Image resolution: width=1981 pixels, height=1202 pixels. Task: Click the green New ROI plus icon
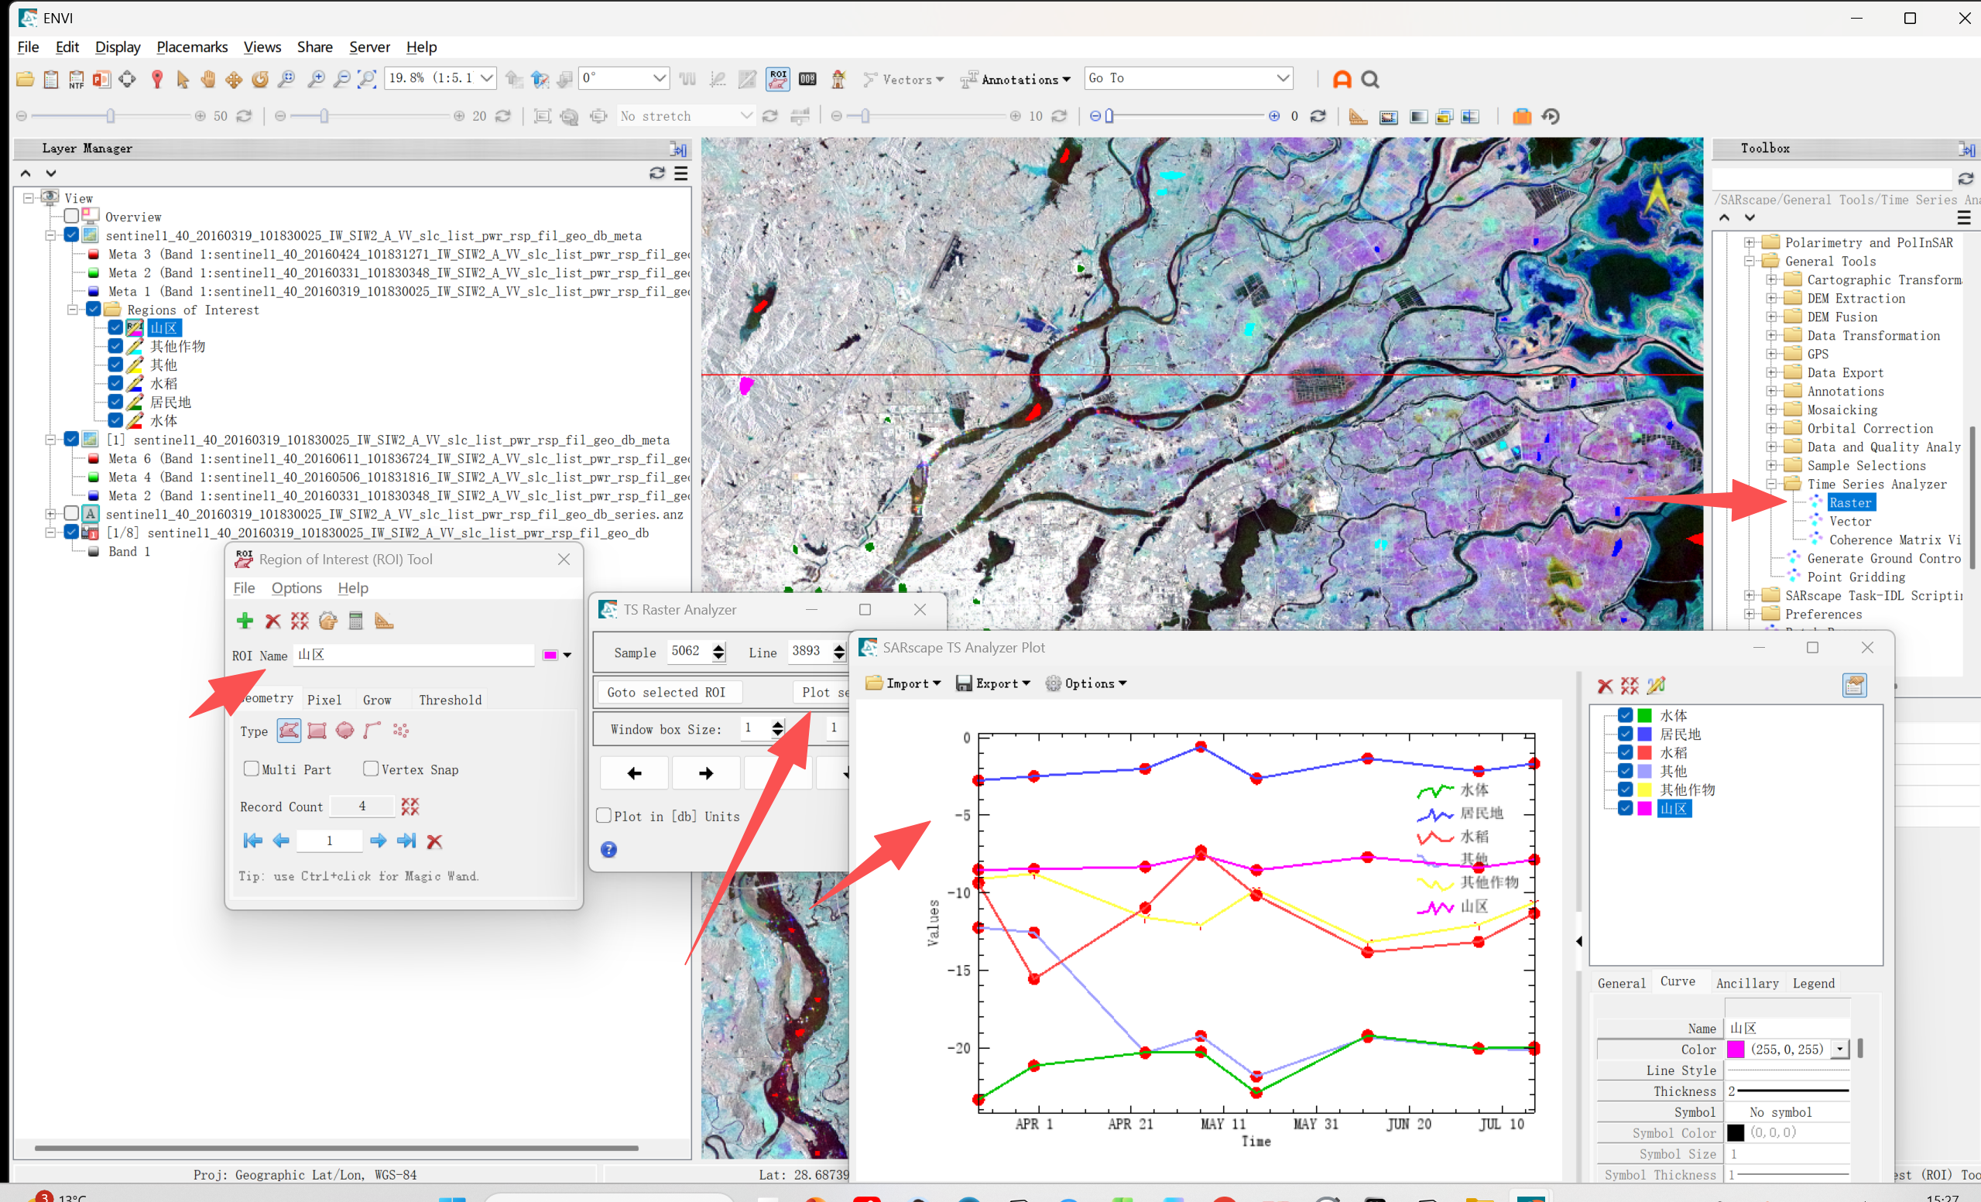(x=245, y=621)
